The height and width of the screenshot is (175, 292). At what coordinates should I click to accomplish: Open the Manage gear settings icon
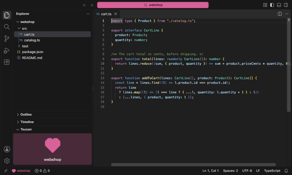(x=7, y=161)
